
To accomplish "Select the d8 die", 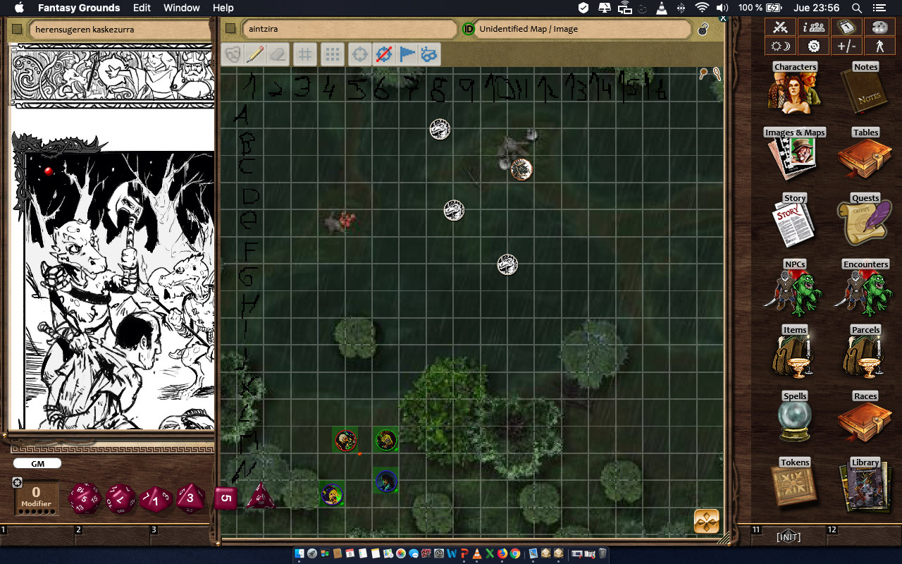I will (190, 498).
